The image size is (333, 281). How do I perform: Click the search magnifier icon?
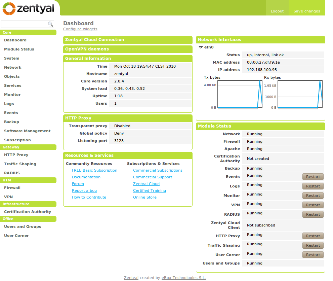pyautogui.click(x=50, y=24)
